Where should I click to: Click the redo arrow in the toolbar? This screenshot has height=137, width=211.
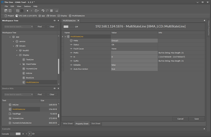point(47,11)
